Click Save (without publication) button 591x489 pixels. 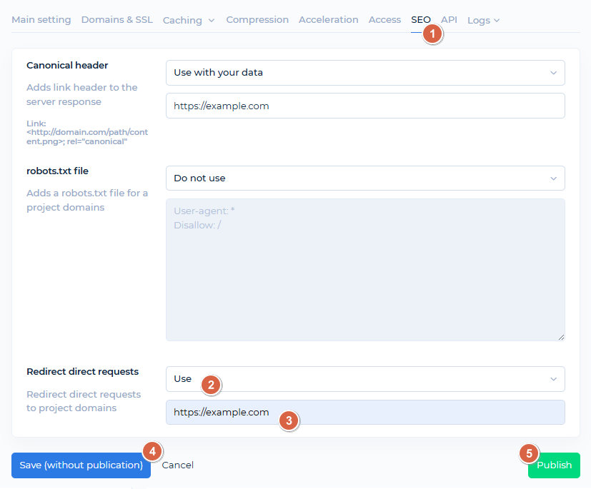81,465
